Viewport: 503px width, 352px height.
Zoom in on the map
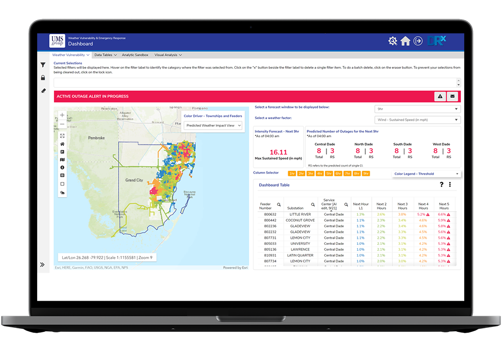(x=62, y=115)
